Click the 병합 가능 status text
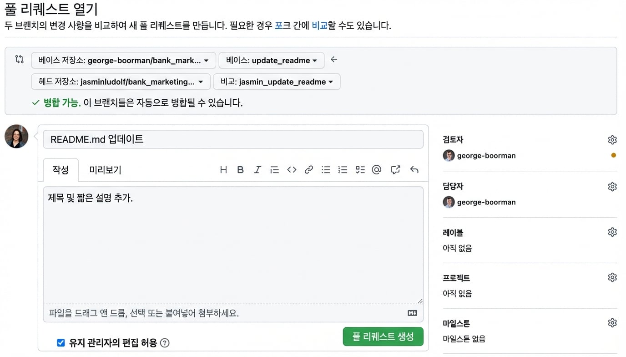The image size is (626, 357). (x=62, y=103)
